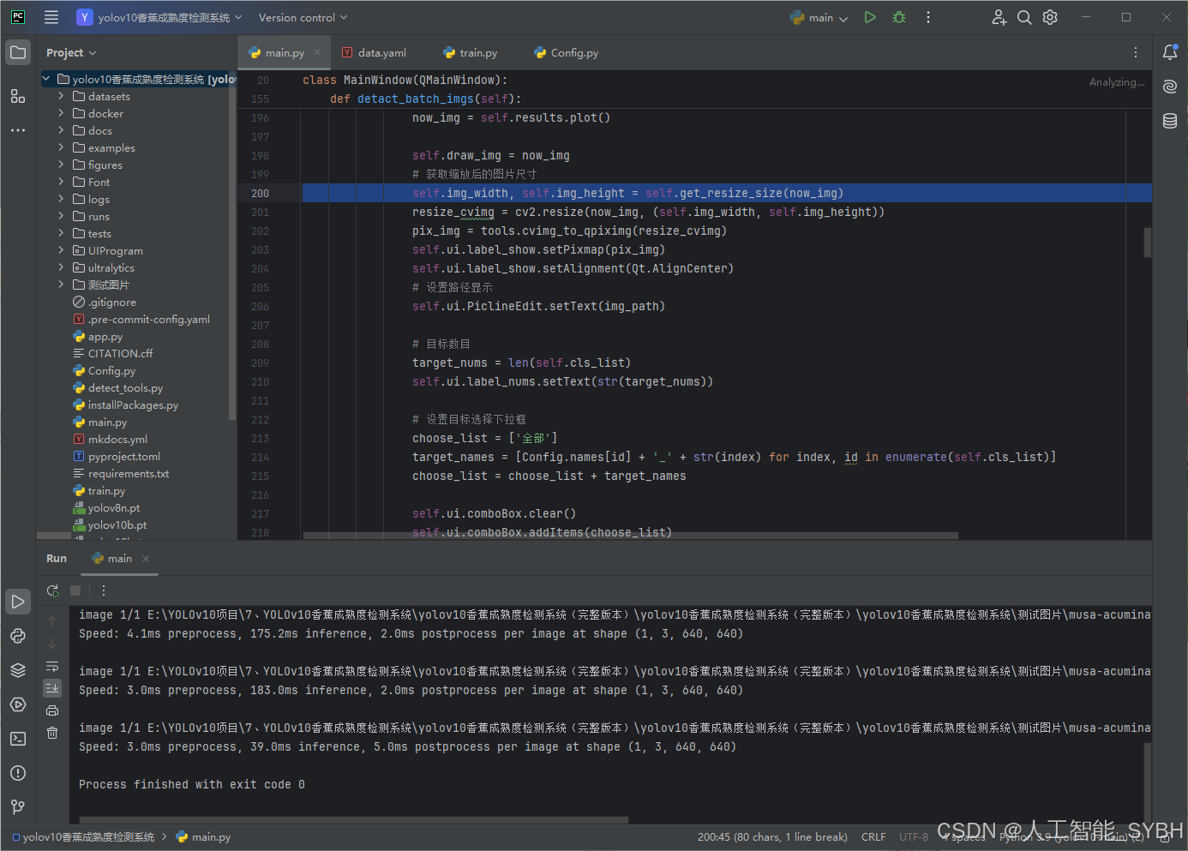1188x851 pixels.
Task: Toggle soft-wrap in run console
Action: tap(52, 666)
